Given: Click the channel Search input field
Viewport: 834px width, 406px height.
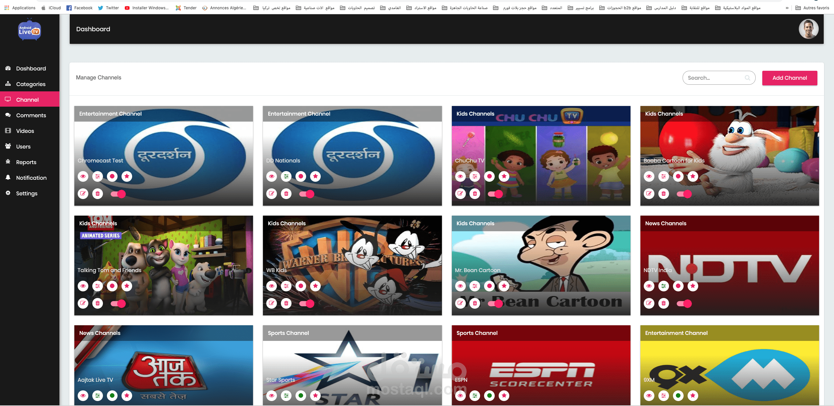Looking at the screenshot, I should [x=714, y=78].
